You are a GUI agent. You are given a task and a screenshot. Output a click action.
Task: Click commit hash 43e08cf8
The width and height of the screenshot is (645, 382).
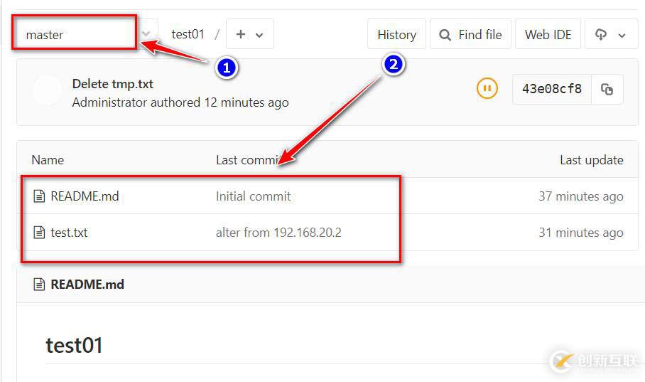[552, 89]
